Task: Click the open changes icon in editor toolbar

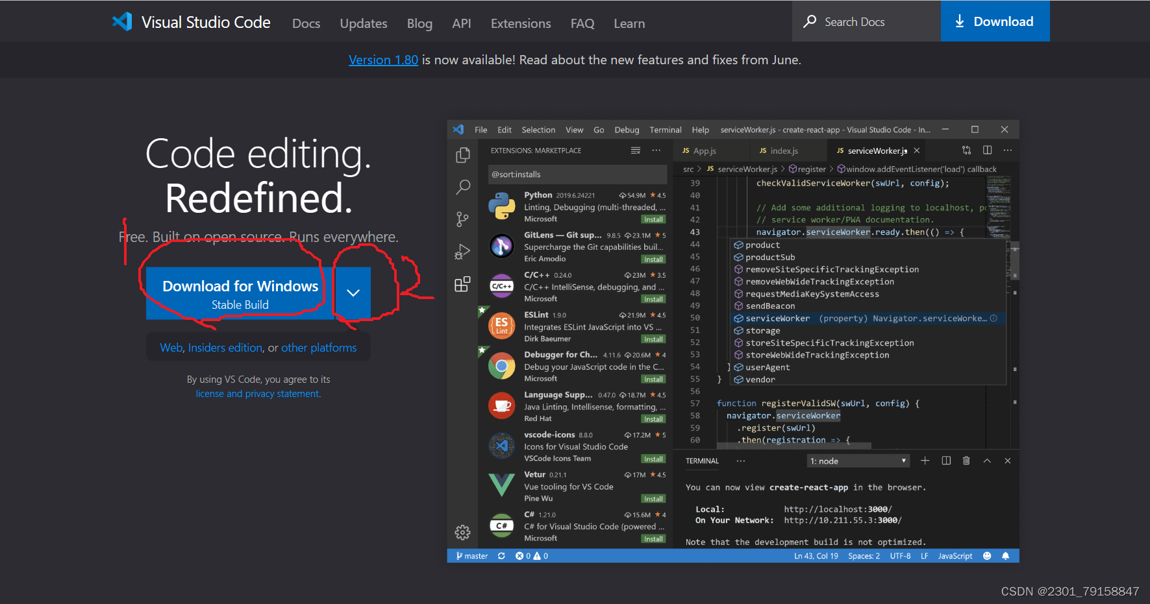Action: pyautogui.click(x=967, y=150)
